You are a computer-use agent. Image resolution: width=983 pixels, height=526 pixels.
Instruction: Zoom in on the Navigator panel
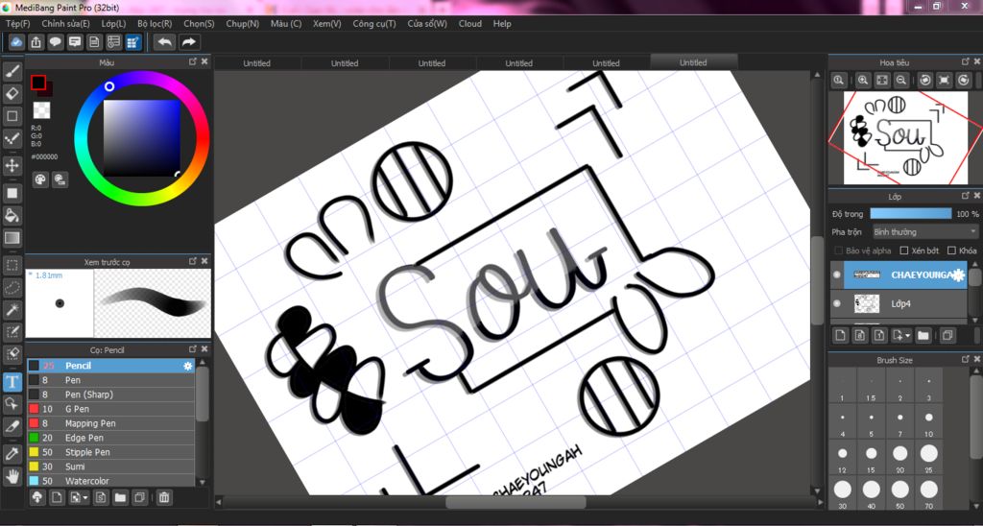[x=863, y=80]
